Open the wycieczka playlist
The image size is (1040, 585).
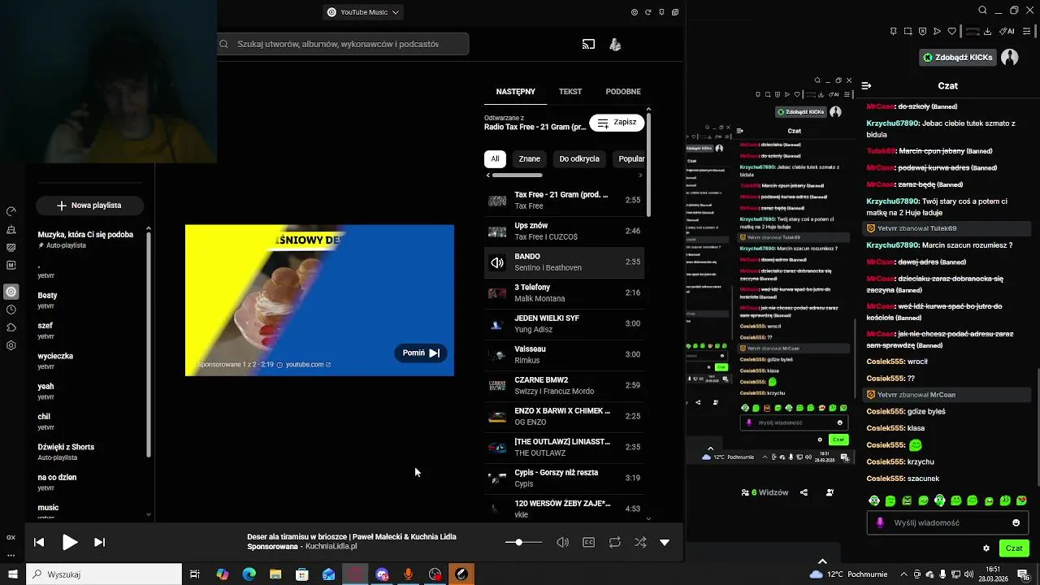(x=89, y=361)
